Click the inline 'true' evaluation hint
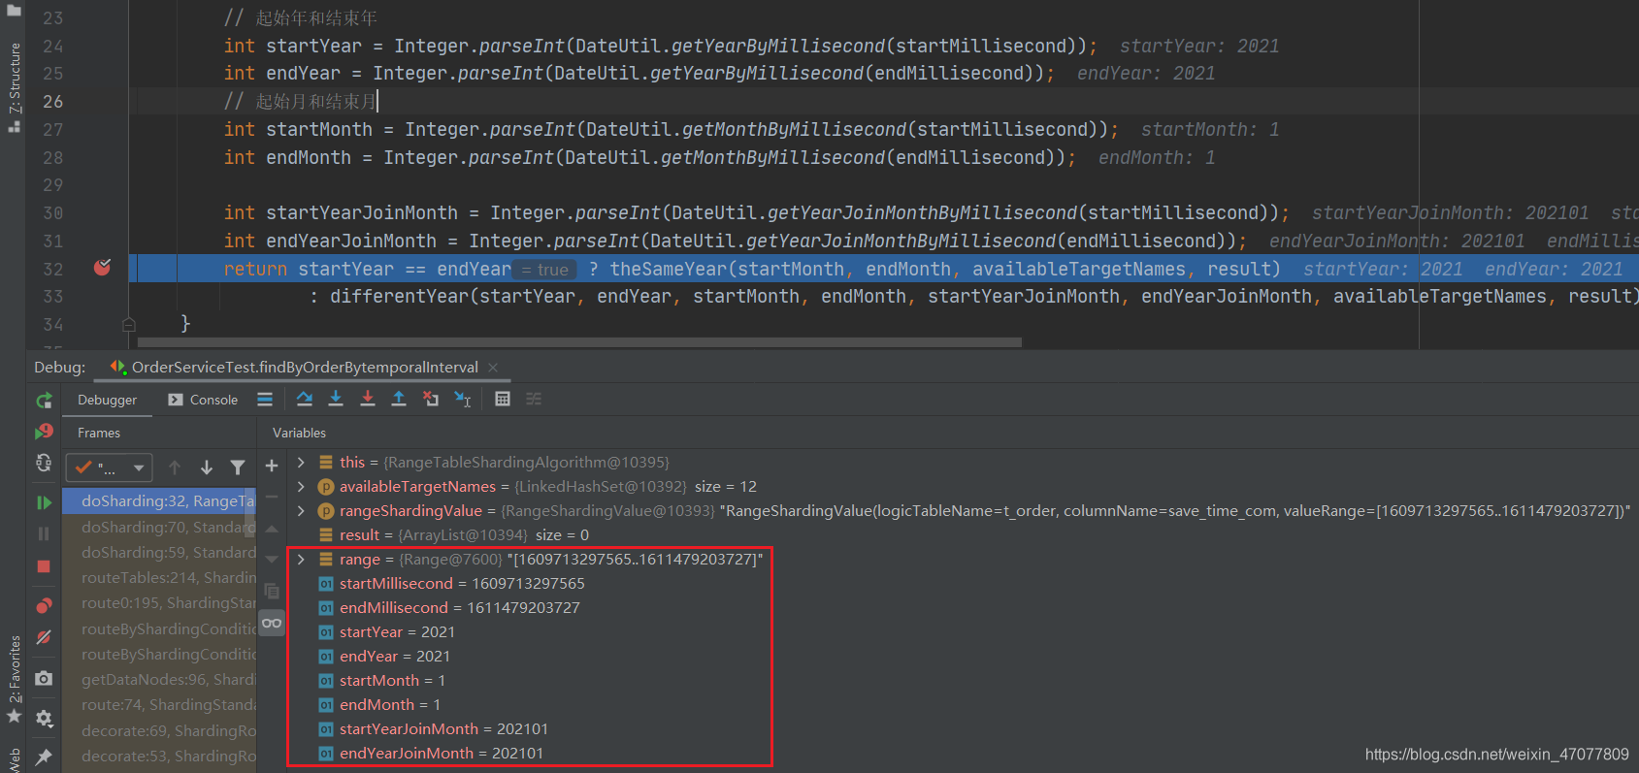 544,270
